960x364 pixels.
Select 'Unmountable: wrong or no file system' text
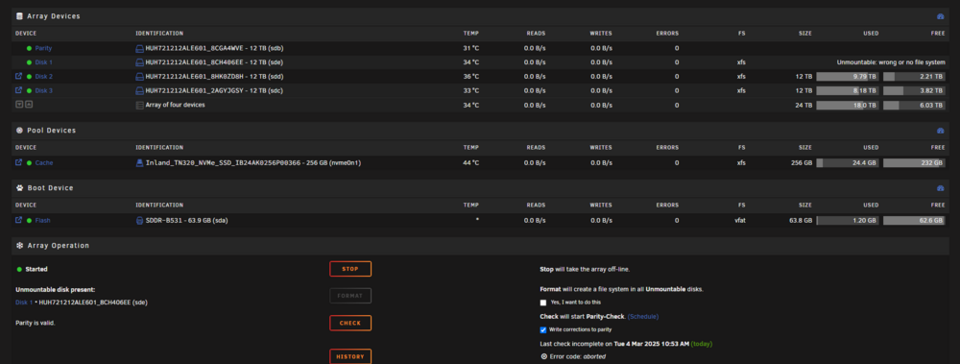click(891, 62)
